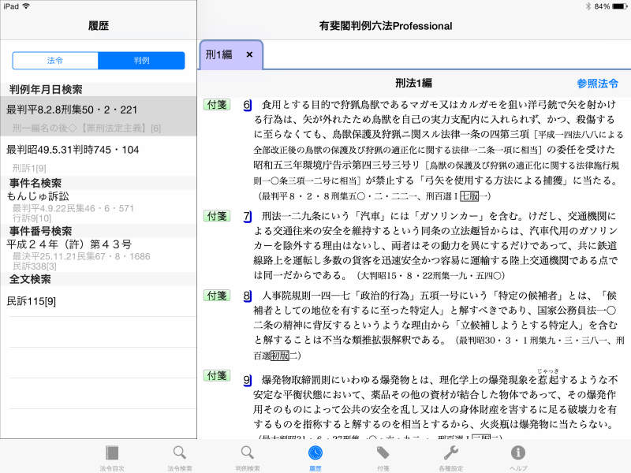Click the 初版 boxed edition mark
The width and height of the screenshot is (631, 473).
point(280,356)
